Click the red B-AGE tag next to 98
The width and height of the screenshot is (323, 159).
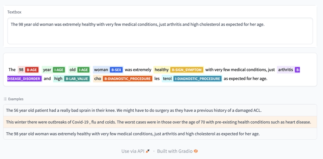tap(32, 70)
